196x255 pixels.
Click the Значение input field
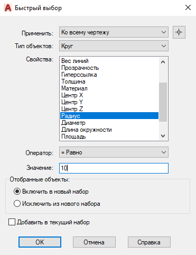[x=114, y=168]
